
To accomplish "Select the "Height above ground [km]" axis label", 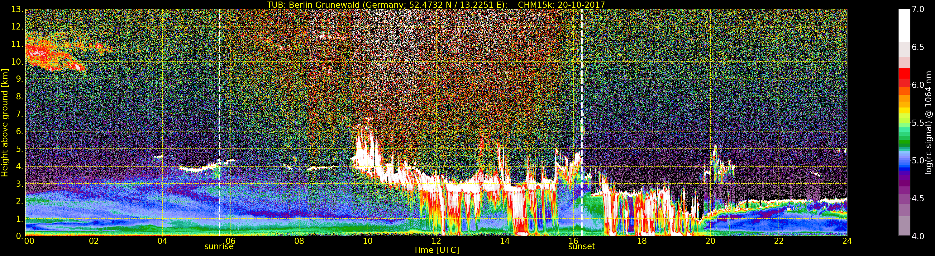I will (5, 122).
